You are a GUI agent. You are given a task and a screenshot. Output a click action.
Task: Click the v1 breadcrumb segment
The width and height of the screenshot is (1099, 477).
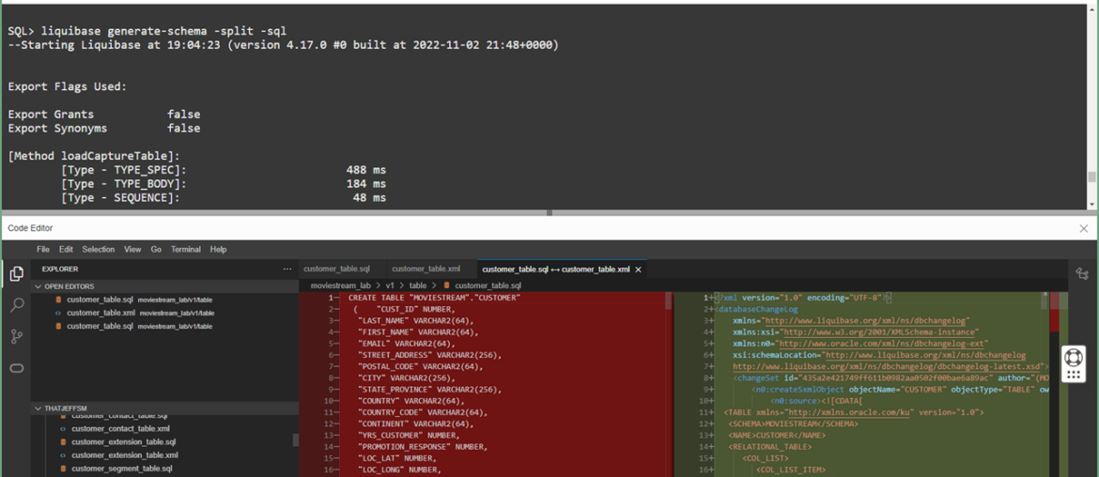pyautogui.click(x=390, y=285)
